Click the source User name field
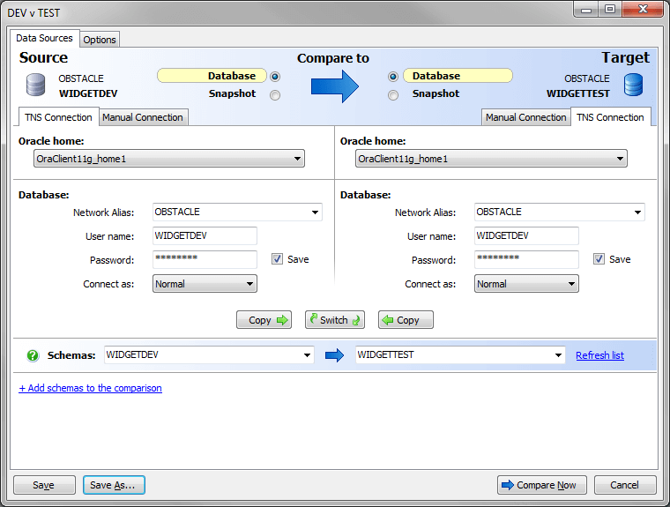The image size is (670, 507). (205, 235)
